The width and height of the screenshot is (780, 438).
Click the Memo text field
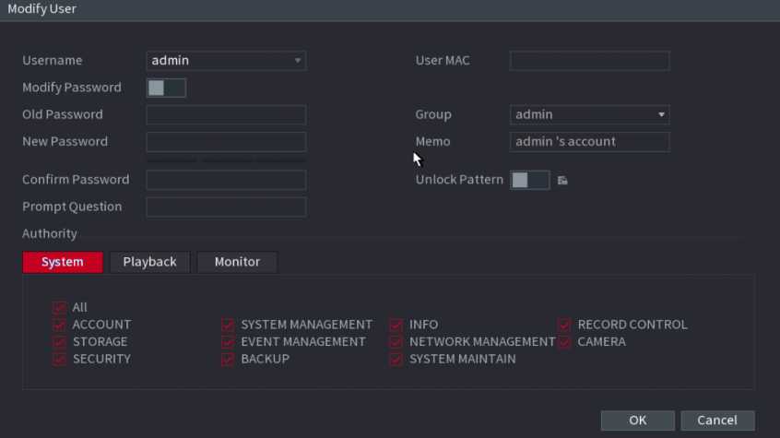pyautogui.click(x=589, y=142)
